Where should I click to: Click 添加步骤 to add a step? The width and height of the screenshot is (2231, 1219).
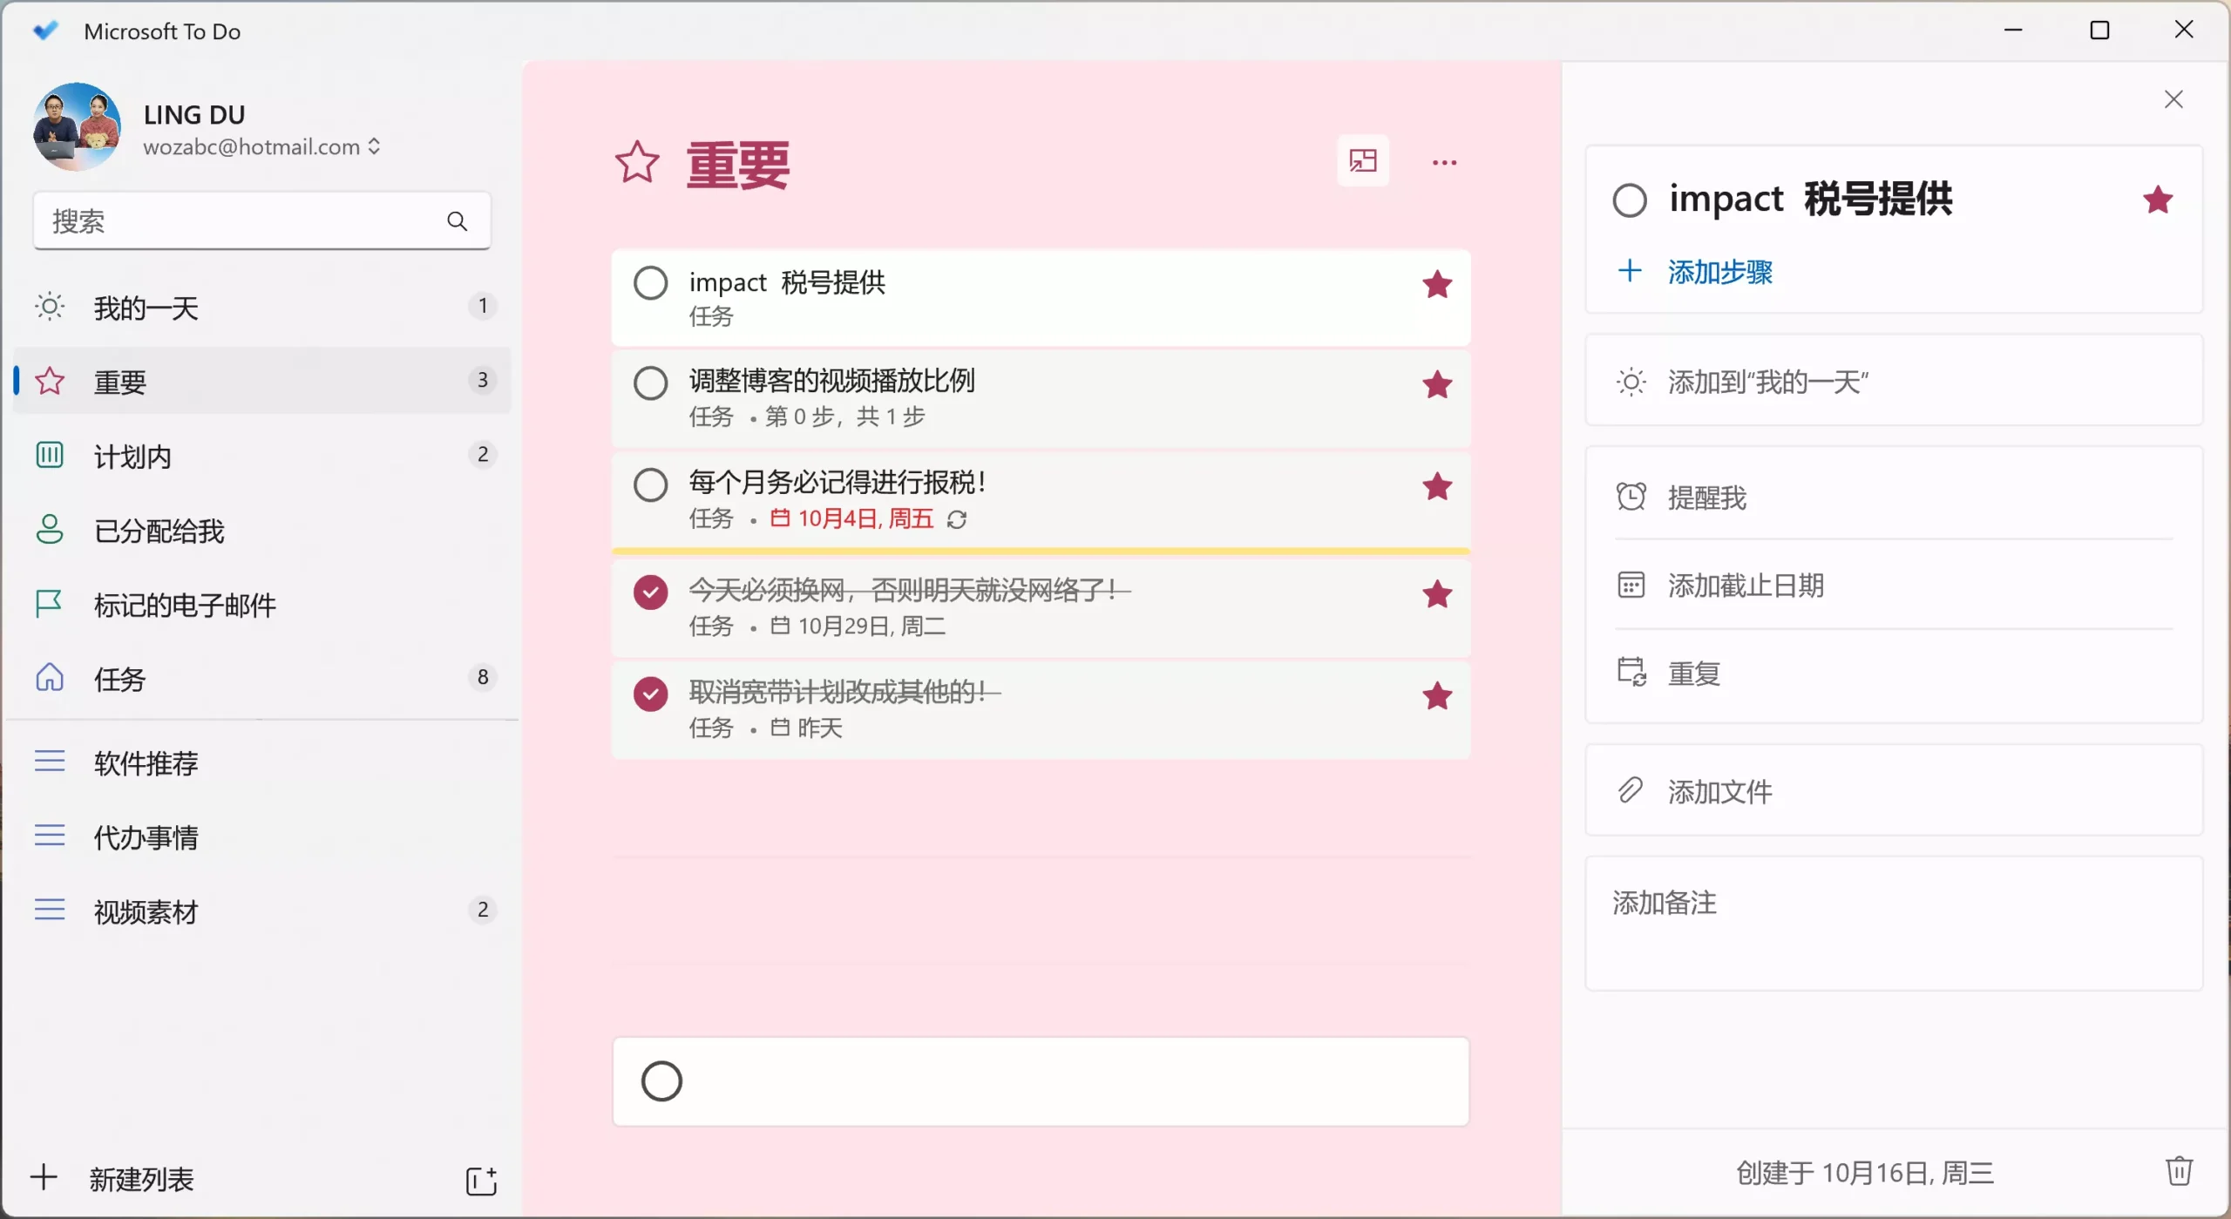tap(1719, 272)
